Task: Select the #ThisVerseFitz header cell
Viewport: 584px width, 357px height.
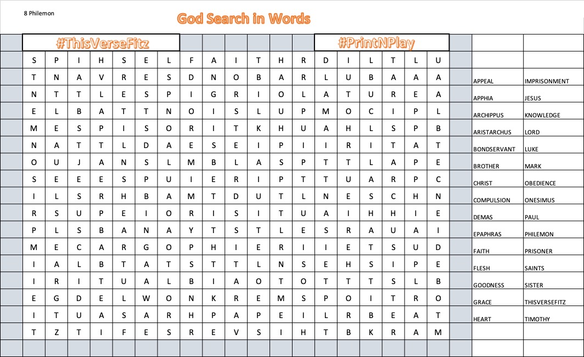Action: pos(101,43)
